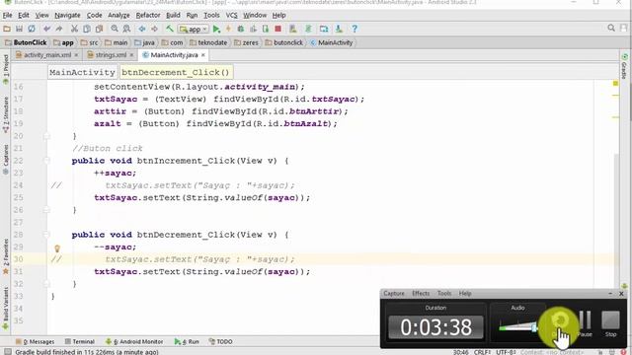Viewport: 632px width, 355px height.
Task: Click the teknodate breadcrumb folder
Action: point(208,42)
